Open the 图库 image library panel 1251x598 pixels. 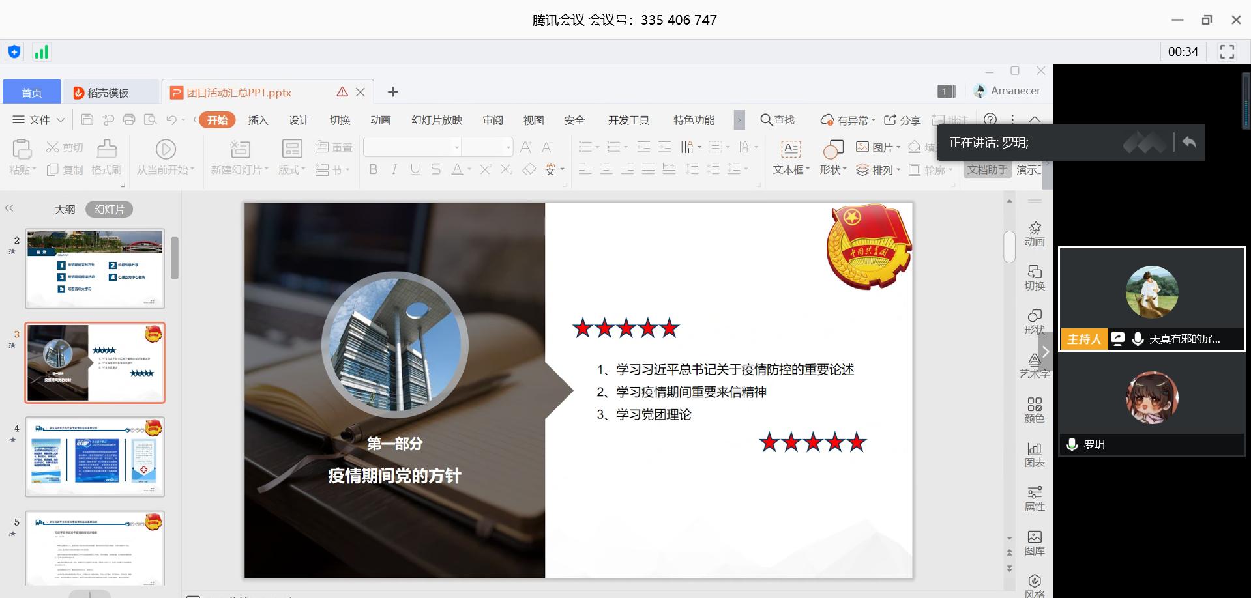[x=1035, y=542]
